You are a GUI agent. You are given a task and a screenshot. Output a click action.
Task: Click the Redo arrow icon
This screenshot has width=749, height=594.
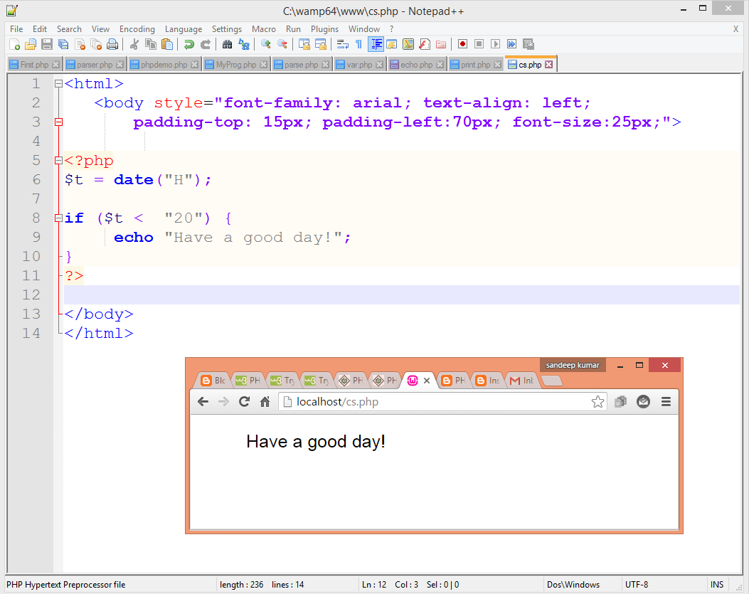[x=206, y=44]
